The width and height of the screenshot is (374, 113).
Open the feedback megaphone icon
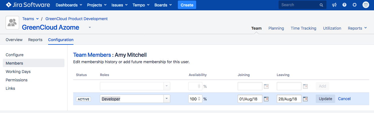tap(334, 5)
